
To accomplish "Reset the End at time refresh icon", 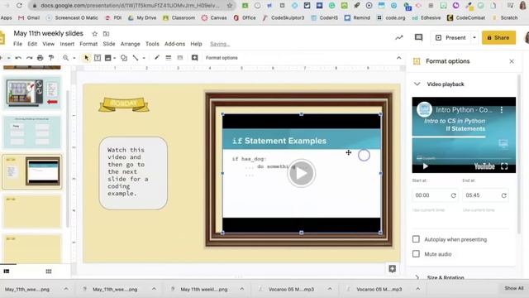I will click(x=503, y=195).
